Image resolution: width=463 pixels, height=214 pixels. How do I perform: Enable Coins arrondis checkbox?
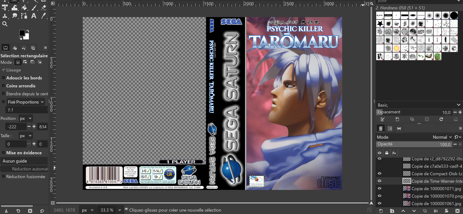pos(4,86)
